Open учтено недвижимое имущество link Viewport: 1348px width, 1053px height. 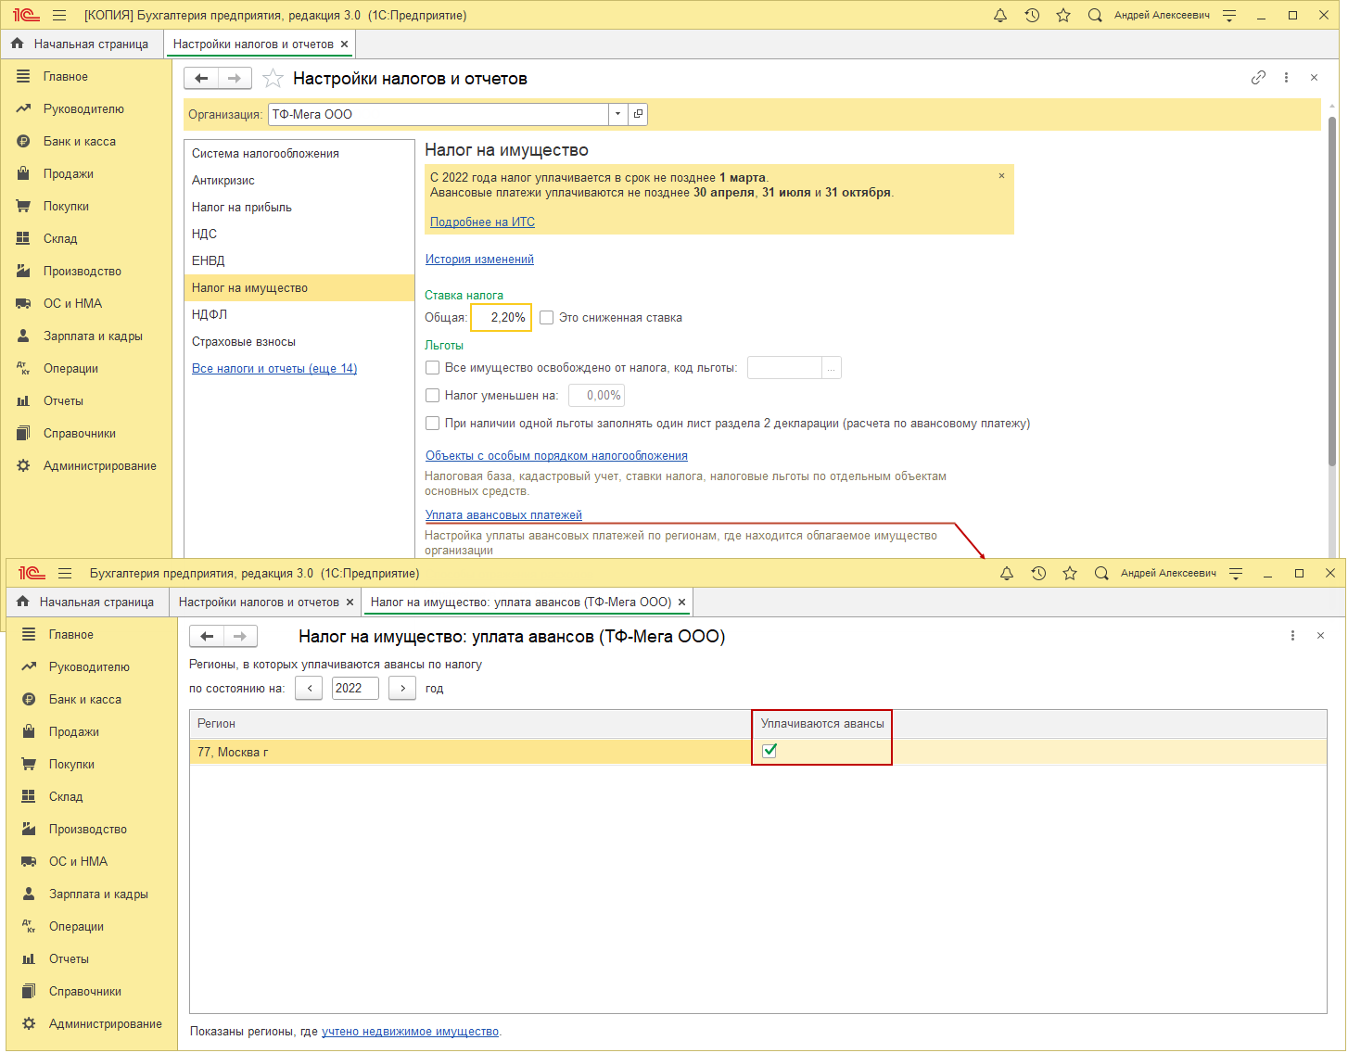[x=410, y=1032]
